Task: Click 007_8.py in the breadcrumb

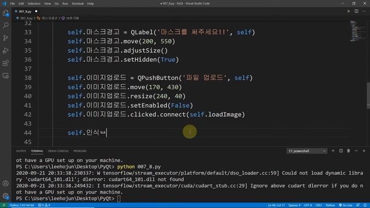Action: (x=26, y=18)
